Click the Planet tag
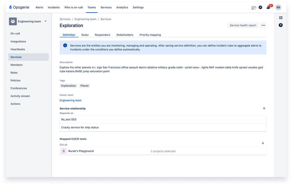Screen dimensions: 292x186 pyautogui.click(x=84, y=86)
